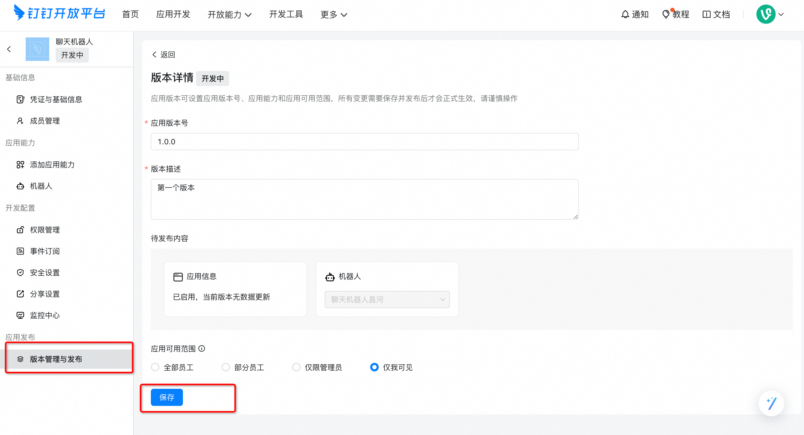Click the 安全设置 shield icon
Screen dimensions: 804x435
coord(20,273)
